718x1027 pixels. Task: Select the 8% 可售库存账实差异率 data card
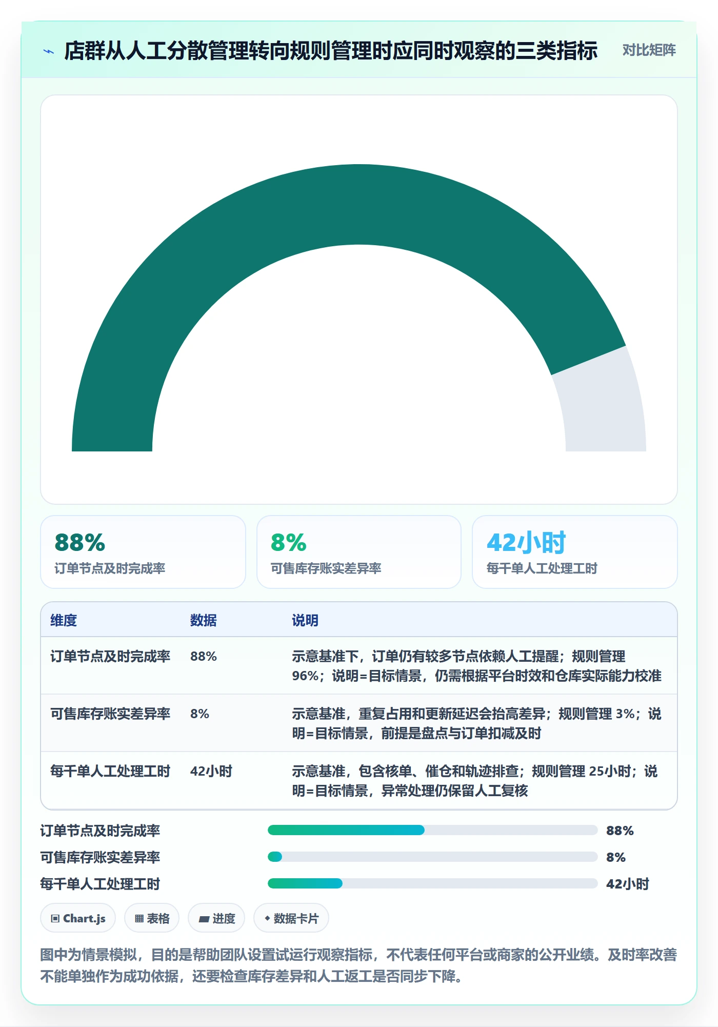point(359,552)
